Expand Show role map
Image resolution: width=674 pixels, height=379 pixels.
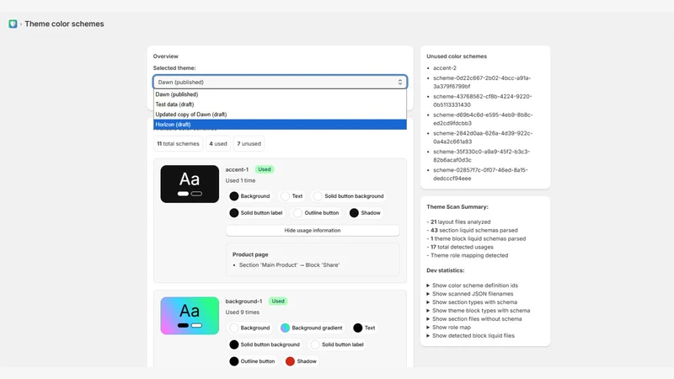448,328
